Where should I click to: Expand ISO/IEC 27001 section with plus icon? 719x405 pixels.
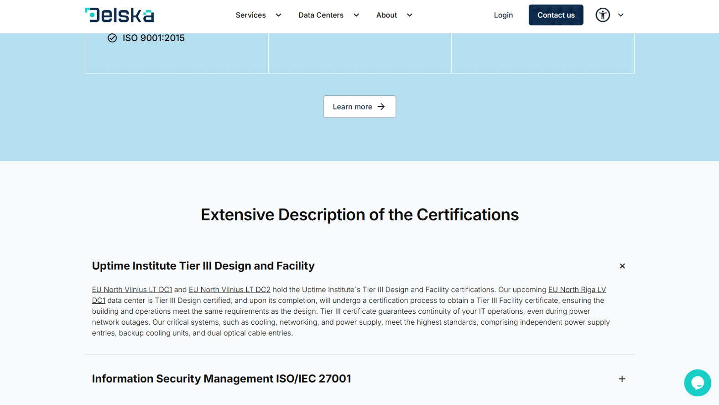tap(622, 379)
